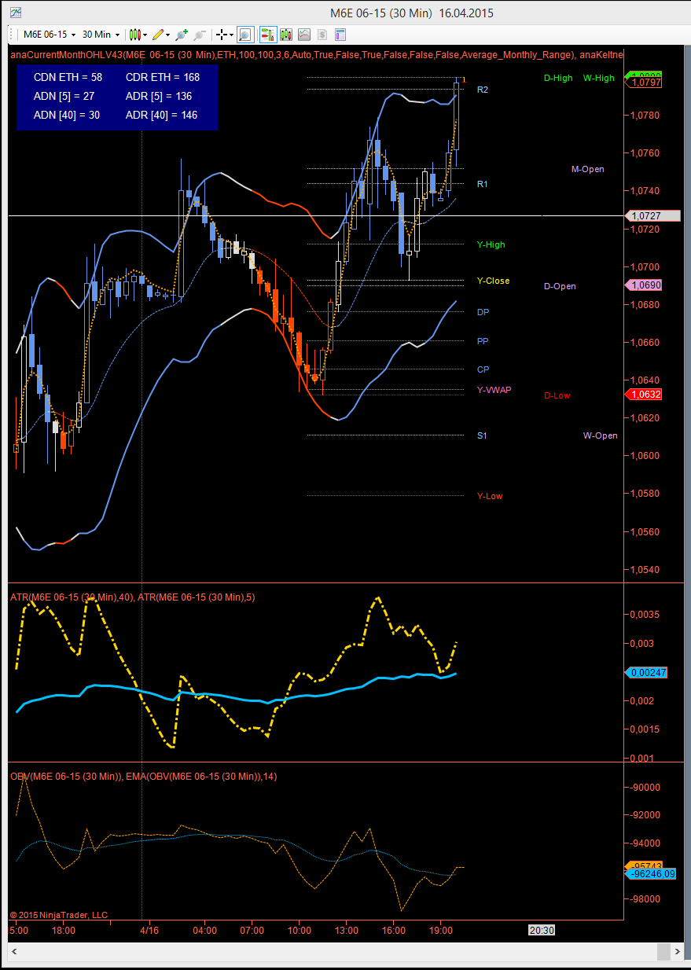Click the DP level label
Screen dimensions: 691x970
(483, 312)
